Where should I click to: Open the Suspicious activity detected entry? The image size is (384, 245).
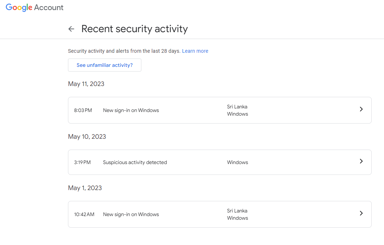click(220, 162)
